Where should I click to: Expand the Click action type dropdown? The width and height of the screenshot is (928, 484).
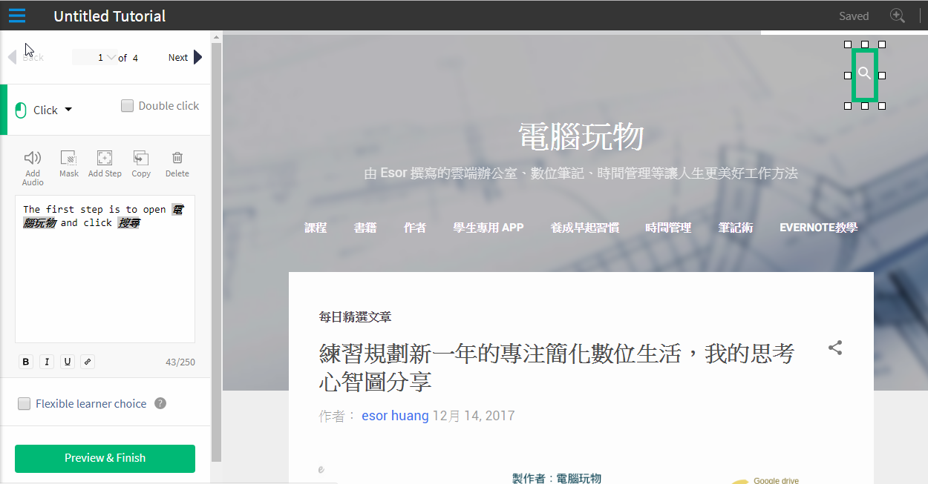pos(68,109)
